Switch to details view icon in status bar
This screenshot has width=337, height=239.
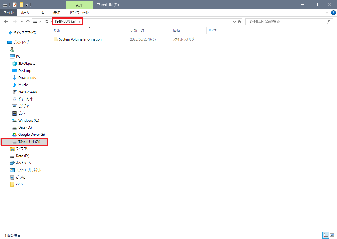[326, 235]
